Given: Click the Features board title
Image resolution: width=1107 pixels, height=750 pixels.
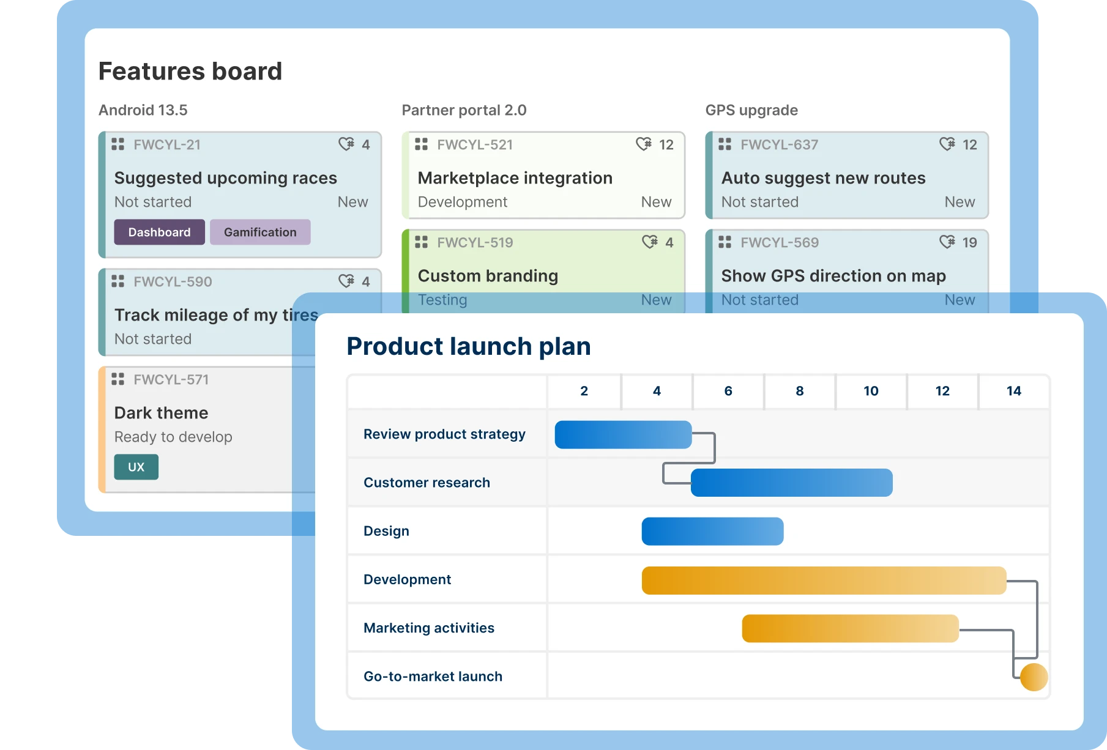Looking at the screenshot, I should coord(190,71).
